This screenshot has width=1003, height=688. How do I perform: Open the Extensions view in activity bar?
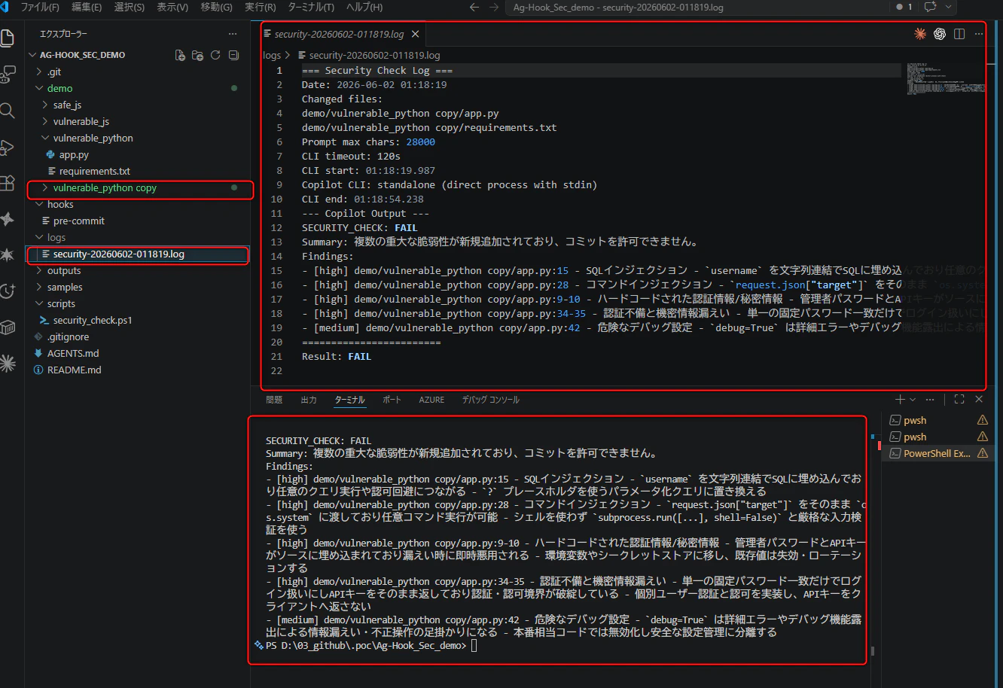(7, 183)
